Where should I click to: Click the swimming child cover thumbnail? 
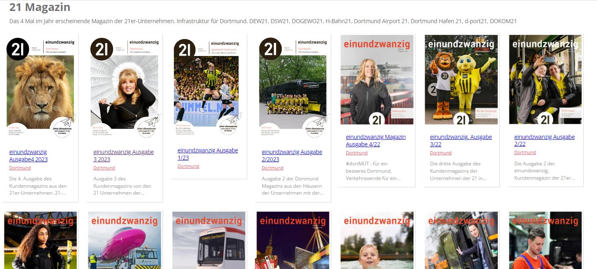click(x=377, y=240)
